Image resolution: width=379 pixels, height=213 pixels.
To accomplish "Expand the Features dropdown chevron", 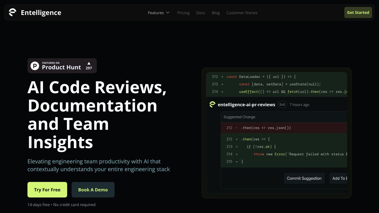I will (168, 13).
